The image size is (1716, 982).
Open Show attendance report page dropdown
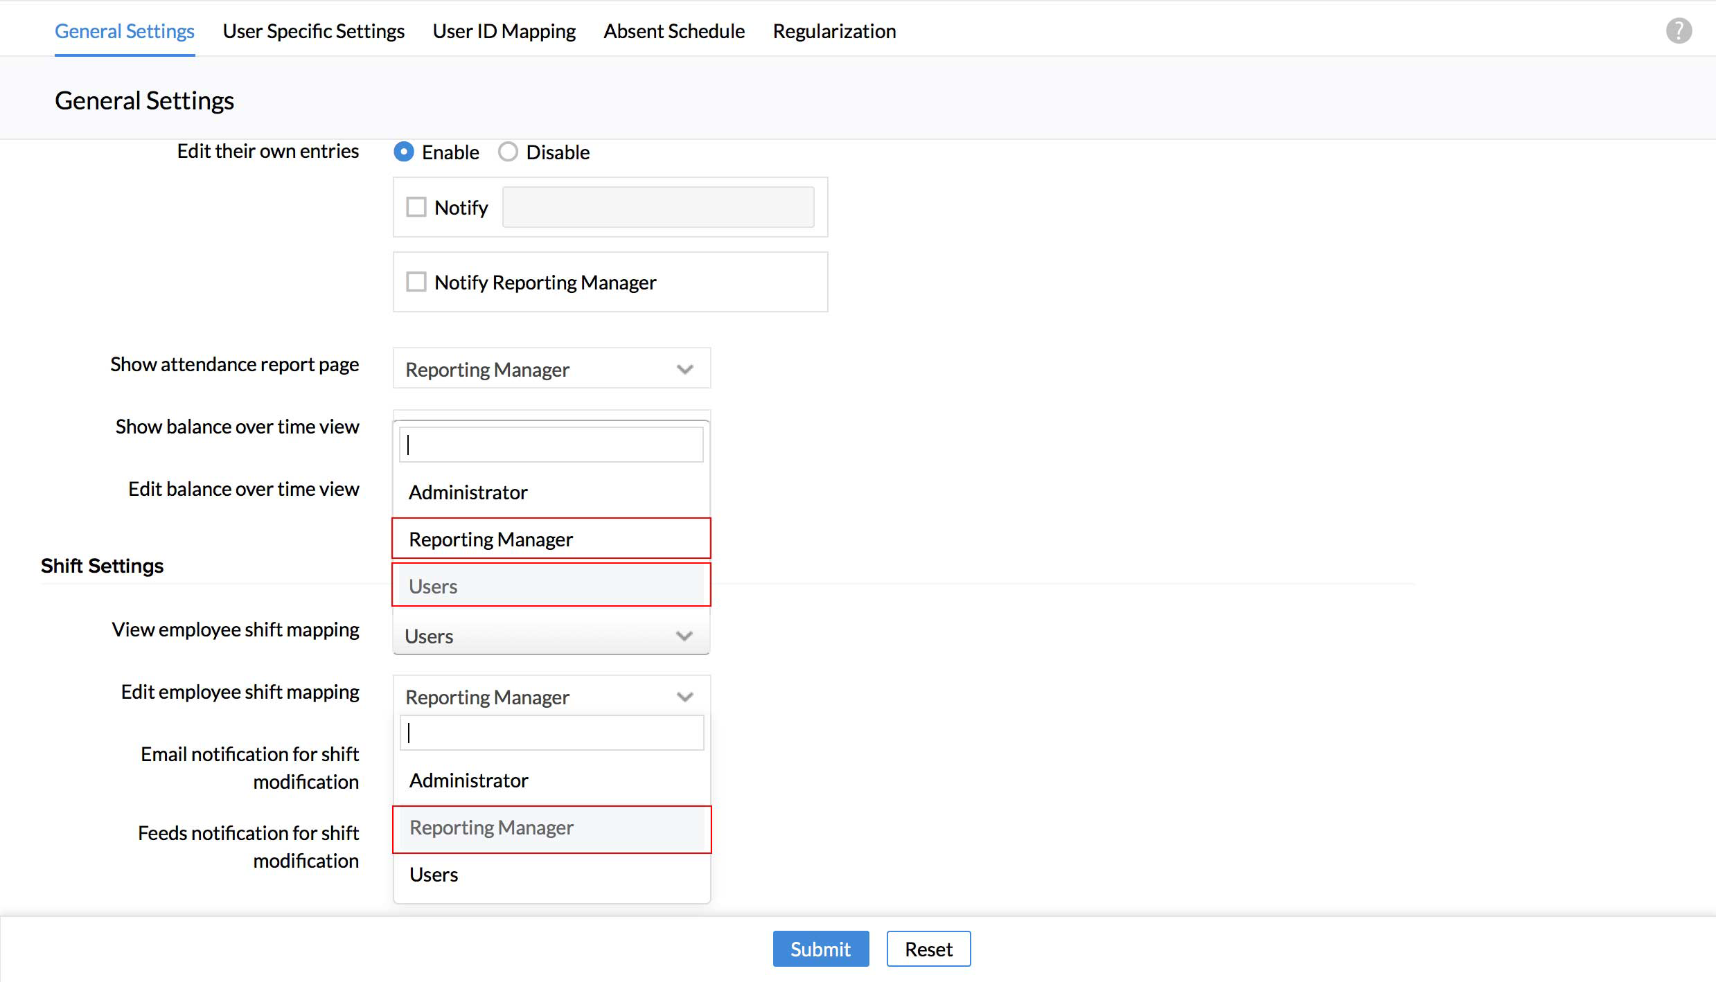point(551,369)
